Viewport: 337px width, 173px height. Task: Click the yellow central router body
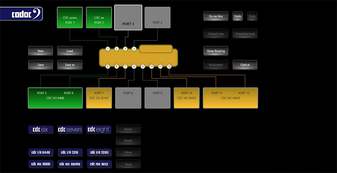coord(139,59)
